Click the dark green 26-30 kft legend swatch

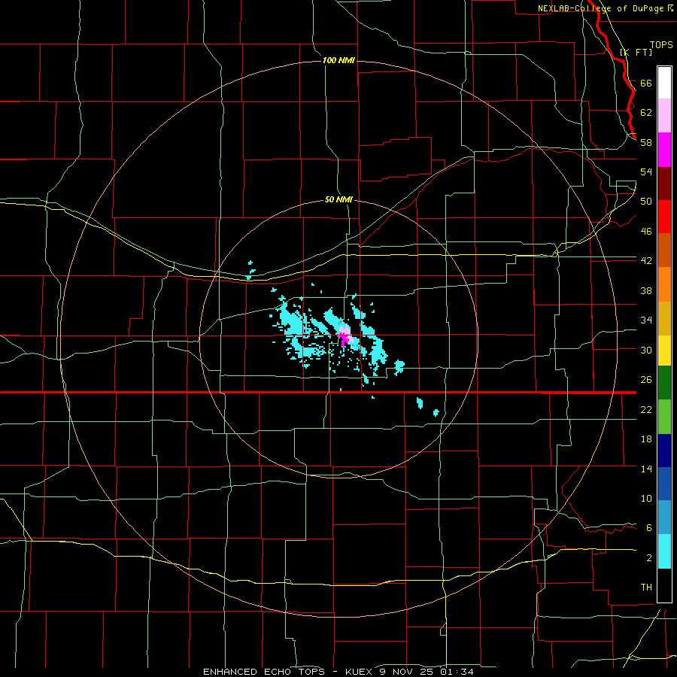pyautogui.click(x=664, y=383)
